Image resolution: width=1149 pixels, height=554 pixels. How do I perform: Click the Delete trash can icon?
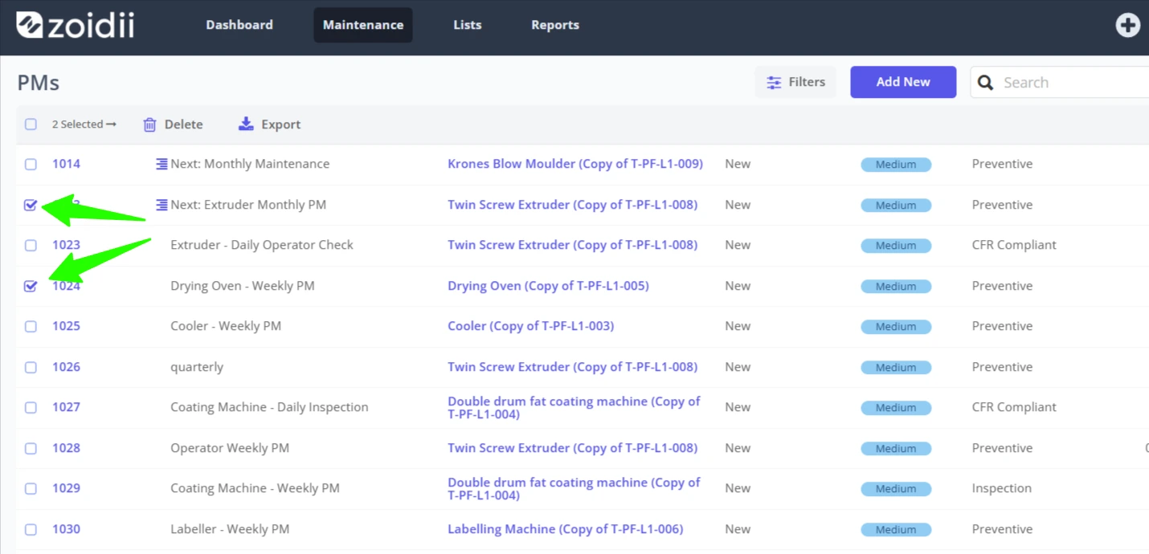point(149,124)
